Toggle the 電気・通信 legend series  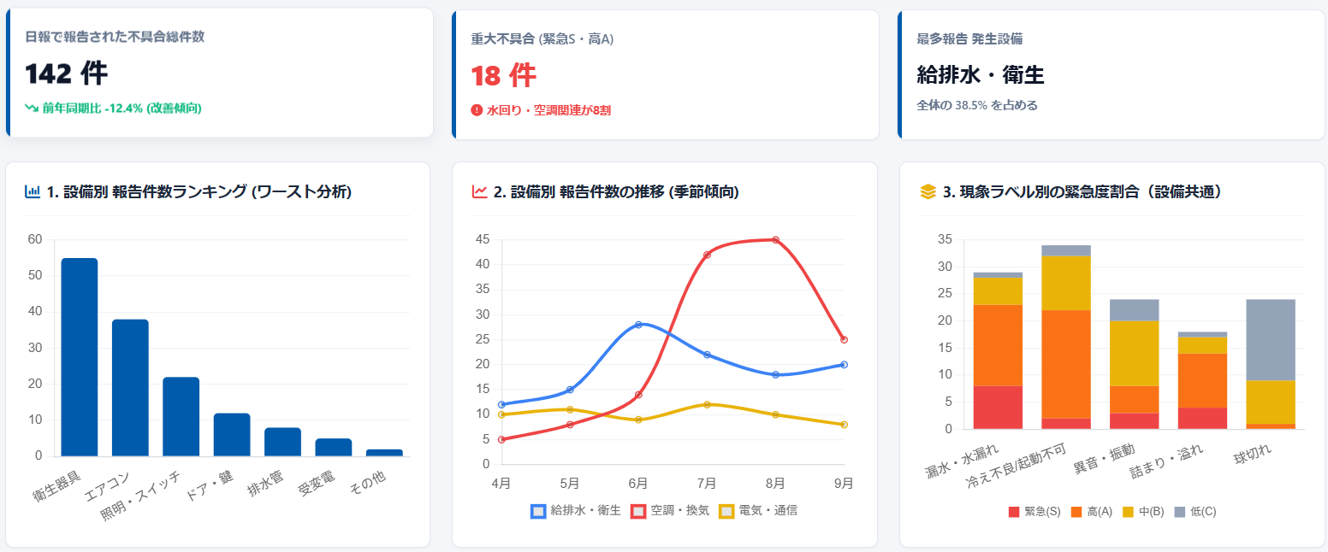click(758, 511)
